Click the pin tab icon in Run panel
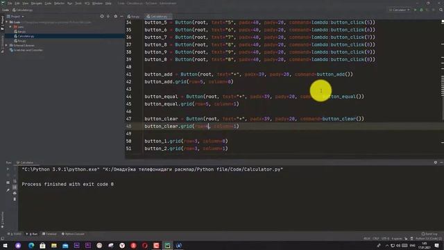 (x=8, y=190)
